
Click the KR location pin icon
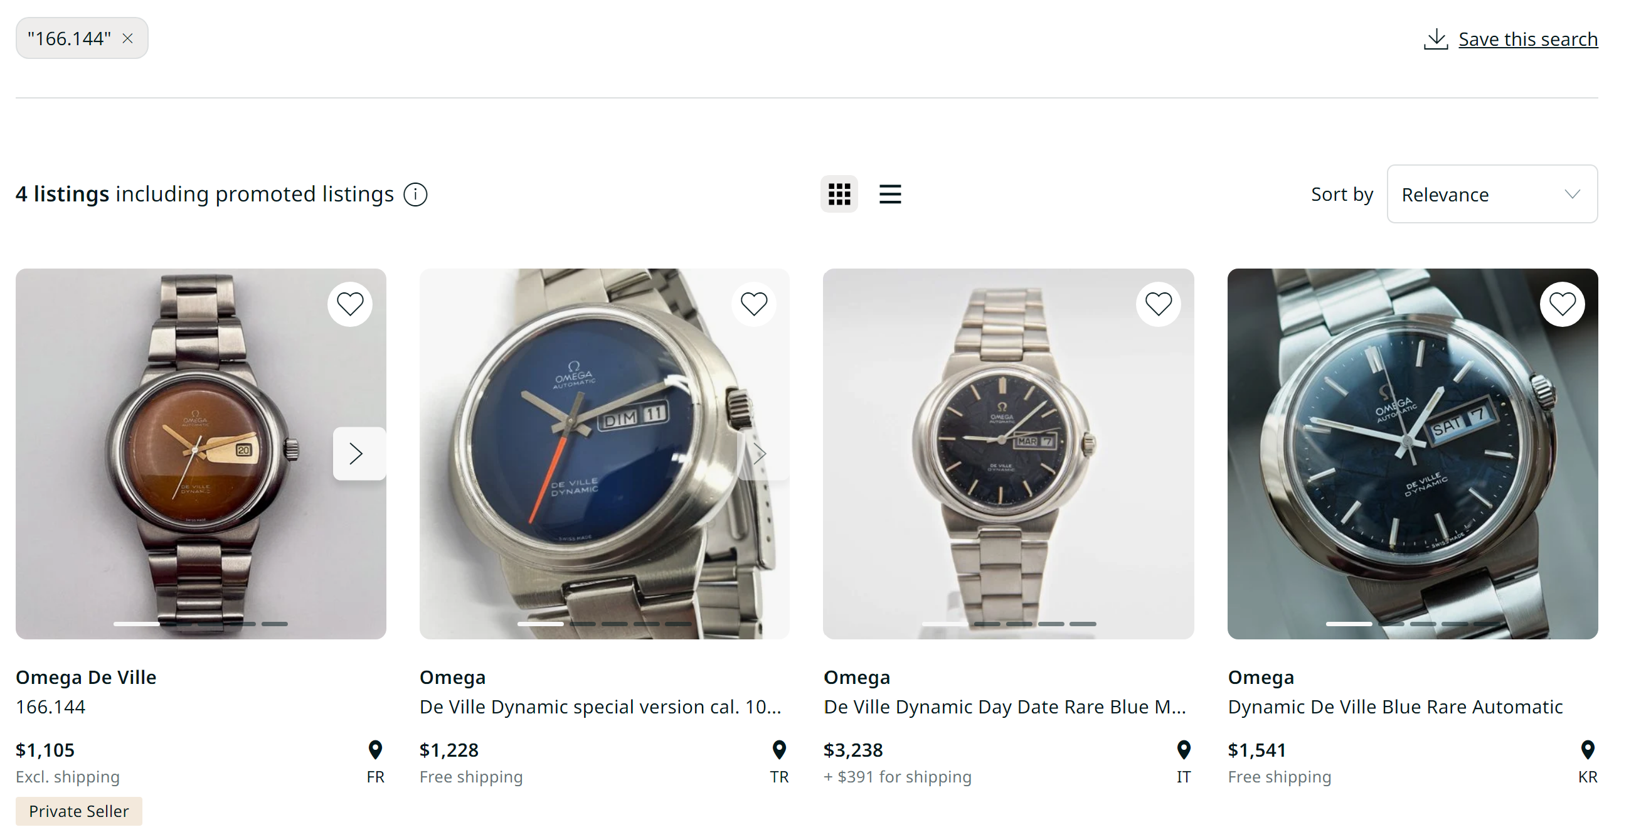point(1587,749)
